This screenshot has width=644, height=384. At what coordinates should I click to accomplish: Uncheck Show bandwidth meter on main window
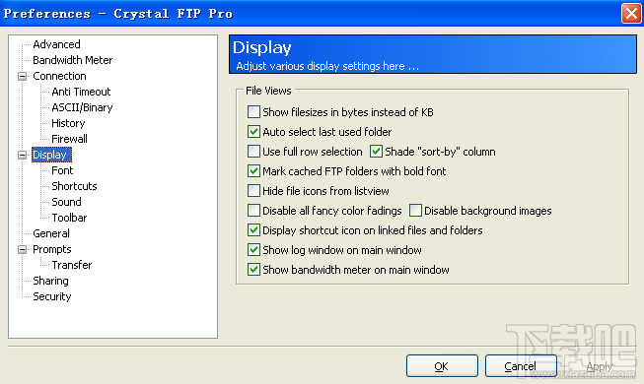pyautogui.click(x=253, y=270)
